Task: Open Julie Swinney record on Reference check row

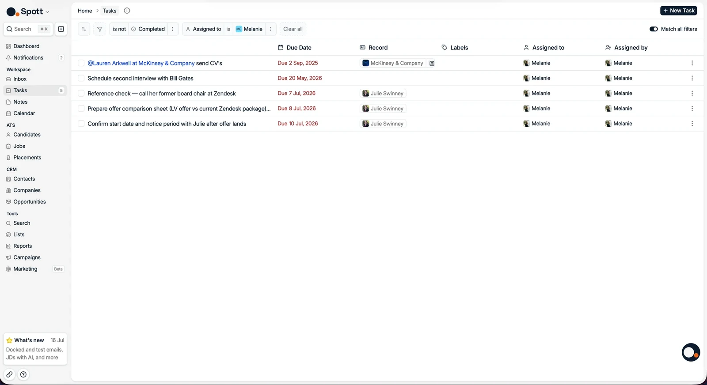Action: pos(383,93)
